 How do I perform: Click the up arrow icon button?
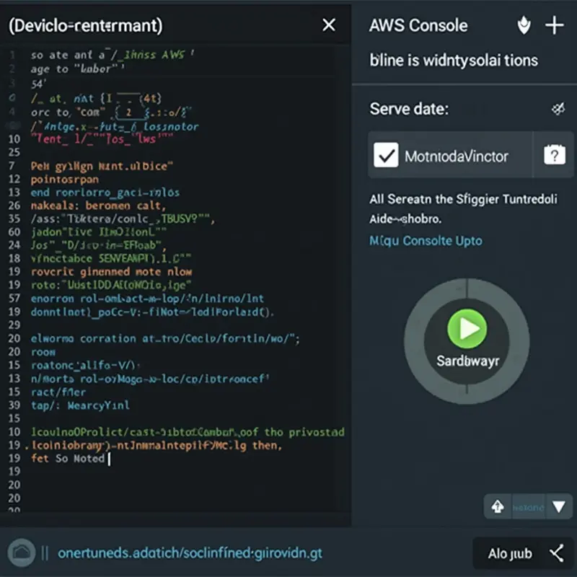(x=498, y=507)
